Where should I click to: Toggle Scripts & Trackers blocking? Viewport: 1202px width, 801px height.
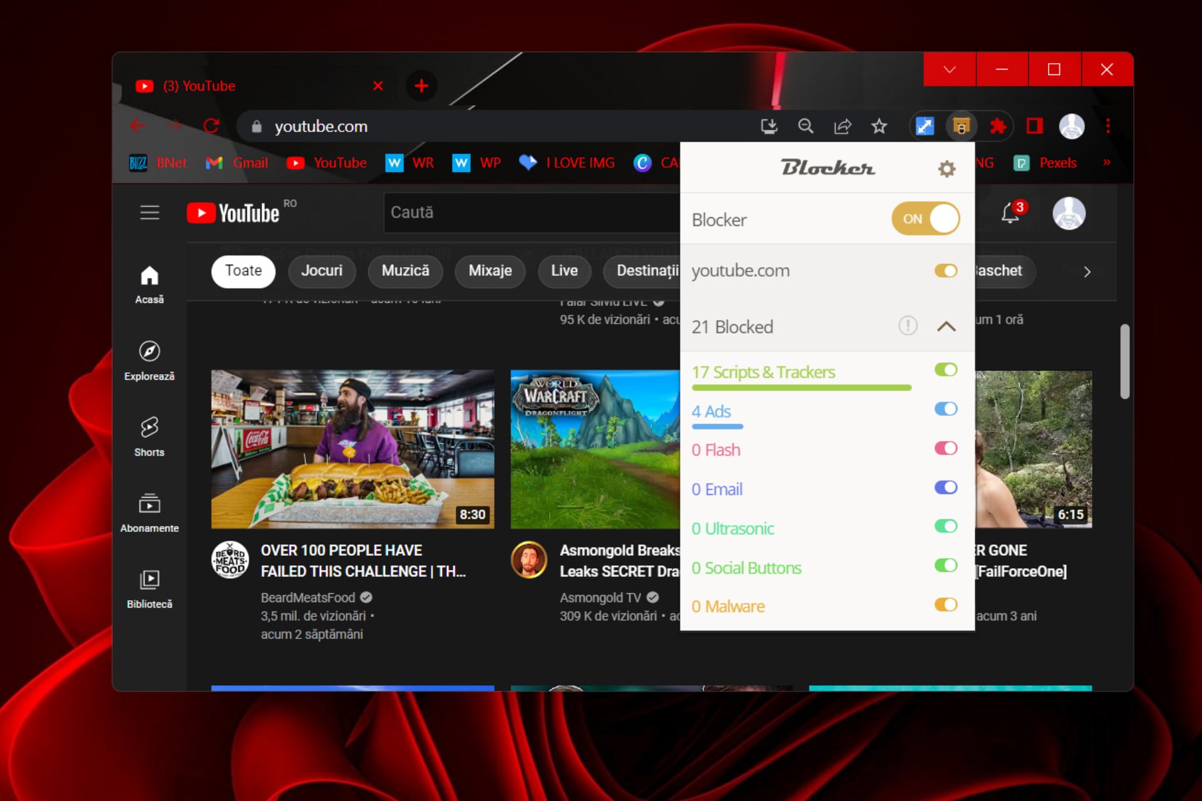(946, 370)
